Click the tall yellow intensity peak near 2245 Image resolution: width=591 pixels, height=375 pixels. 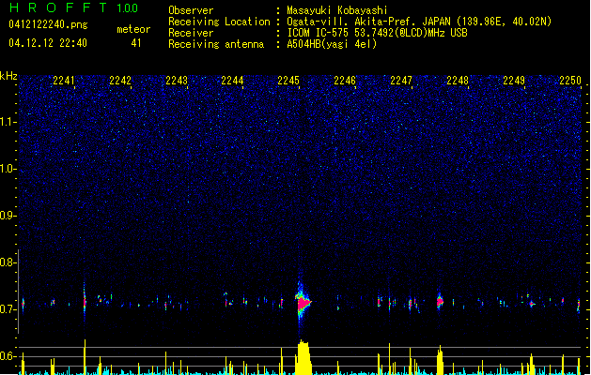pos(303,357)
